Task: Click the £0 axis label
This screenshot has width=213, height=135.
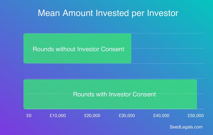Action: click(29, 116)
